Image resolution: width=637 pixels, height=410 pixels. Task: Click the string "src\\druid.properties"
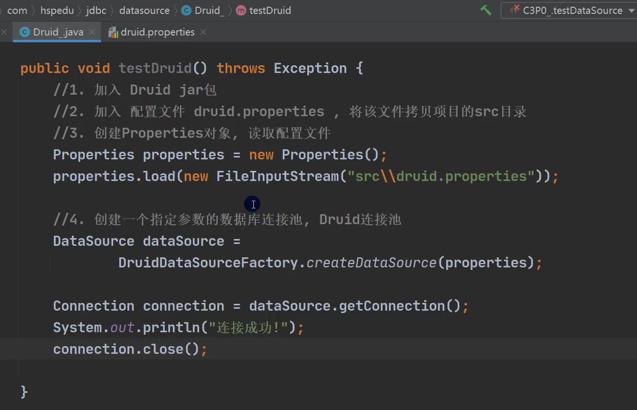coord(441,176)
